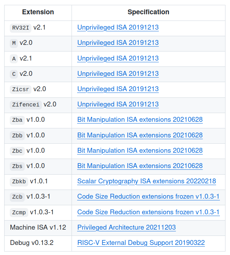The width and height of the screenshot is (230, 255).
Task: Open Bit Manipulation spec link for Zbs
Action: pyautogui.click(x=140, y=166)
